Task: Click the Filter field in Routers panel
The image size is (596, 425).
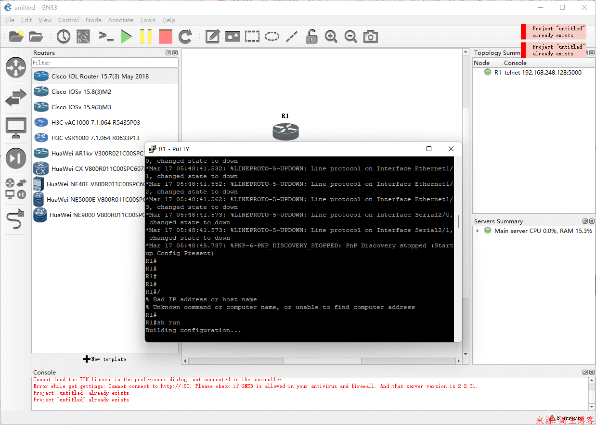Action: click(x=105, y=63)
